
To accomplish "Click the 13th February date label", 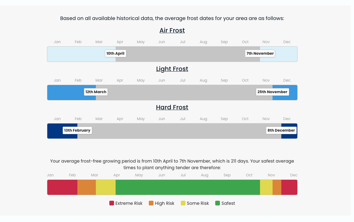I will tap(77, 130).
